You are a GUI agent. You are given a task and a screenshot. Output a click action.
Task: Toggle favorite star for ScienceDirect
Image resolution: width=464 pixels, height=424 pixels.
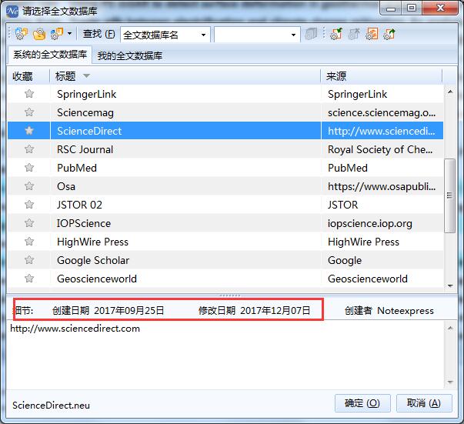tap(29, 131)
